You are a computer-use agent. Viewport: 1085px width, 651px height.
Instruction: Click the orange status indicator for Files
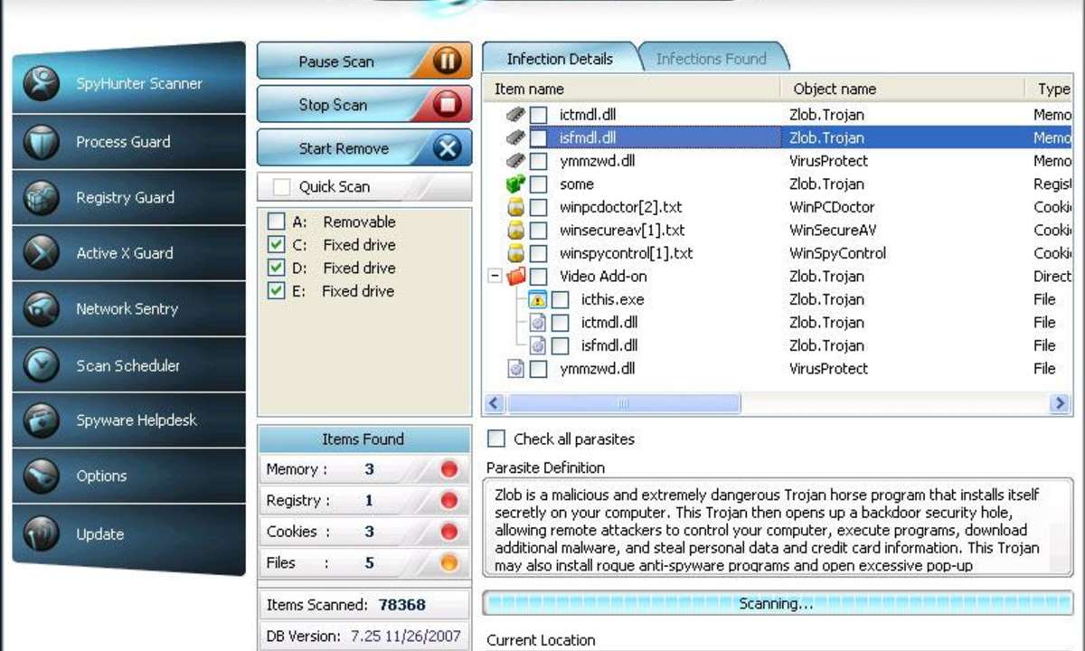pyautogui.click(x=448, y=563)
